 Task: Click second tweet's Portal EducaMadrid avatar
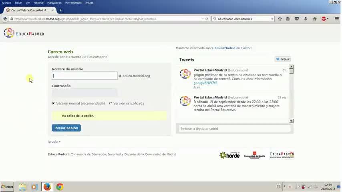(185, 101)
